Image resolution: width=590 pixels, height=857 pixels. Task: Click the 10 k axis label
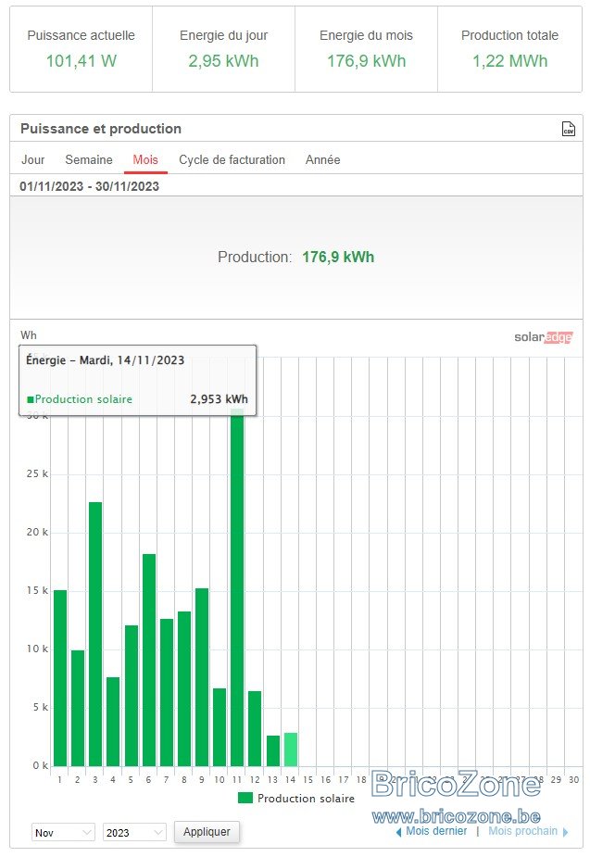click(x=37, y=649)
